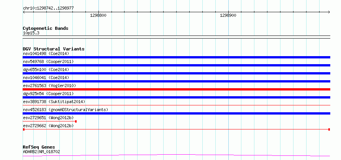Click the 1298800 ruler position label
Screen dimensions: 341x160
pos(98,16)
